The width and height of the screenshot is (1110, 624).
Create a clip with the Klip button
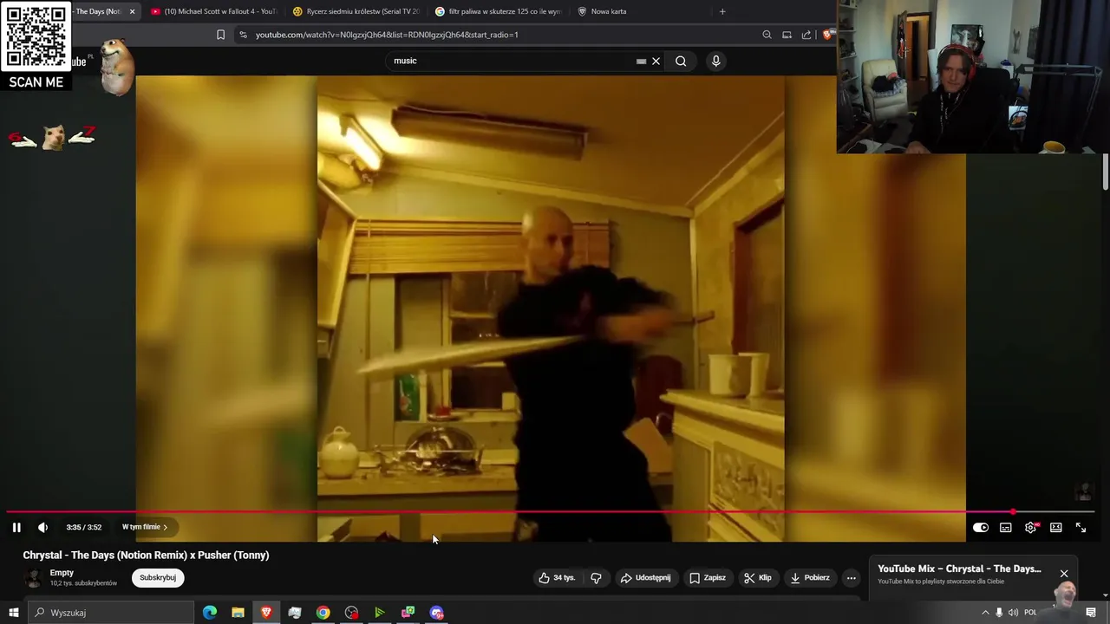click(x=757, y=578)
